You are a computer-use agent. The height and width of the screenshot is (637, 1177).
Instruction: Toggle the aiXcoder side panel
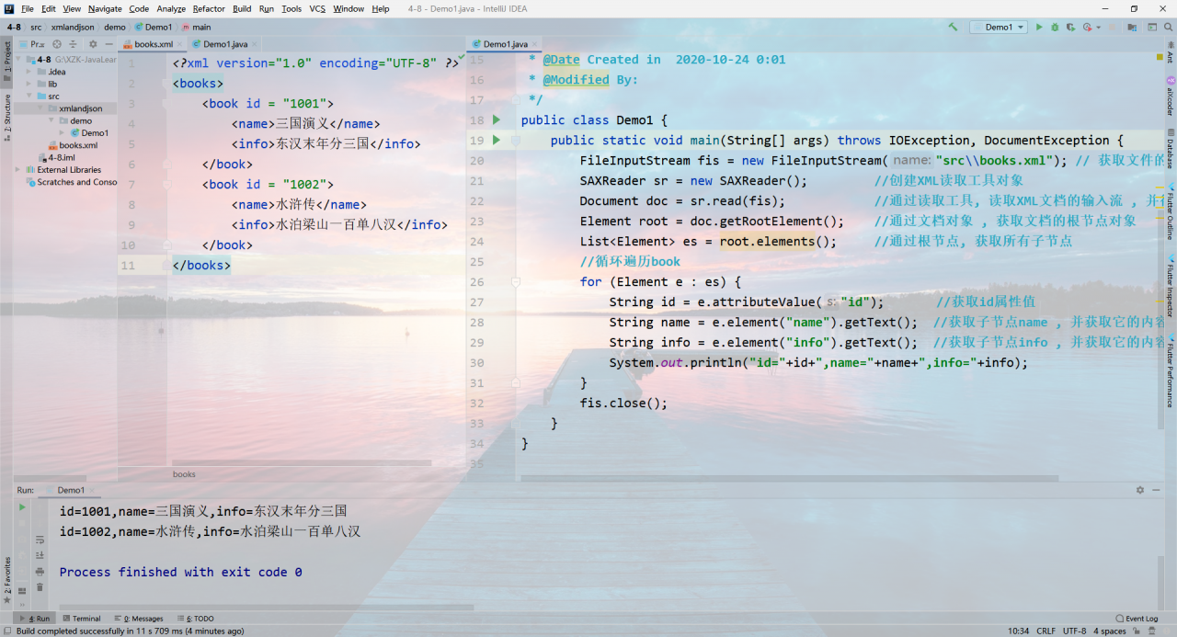[1170, 96]
